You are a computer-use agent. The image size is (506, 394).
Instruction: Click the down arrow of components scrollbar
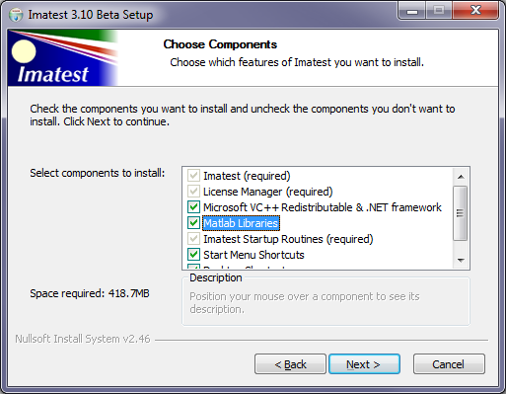[x=461, y=260]
